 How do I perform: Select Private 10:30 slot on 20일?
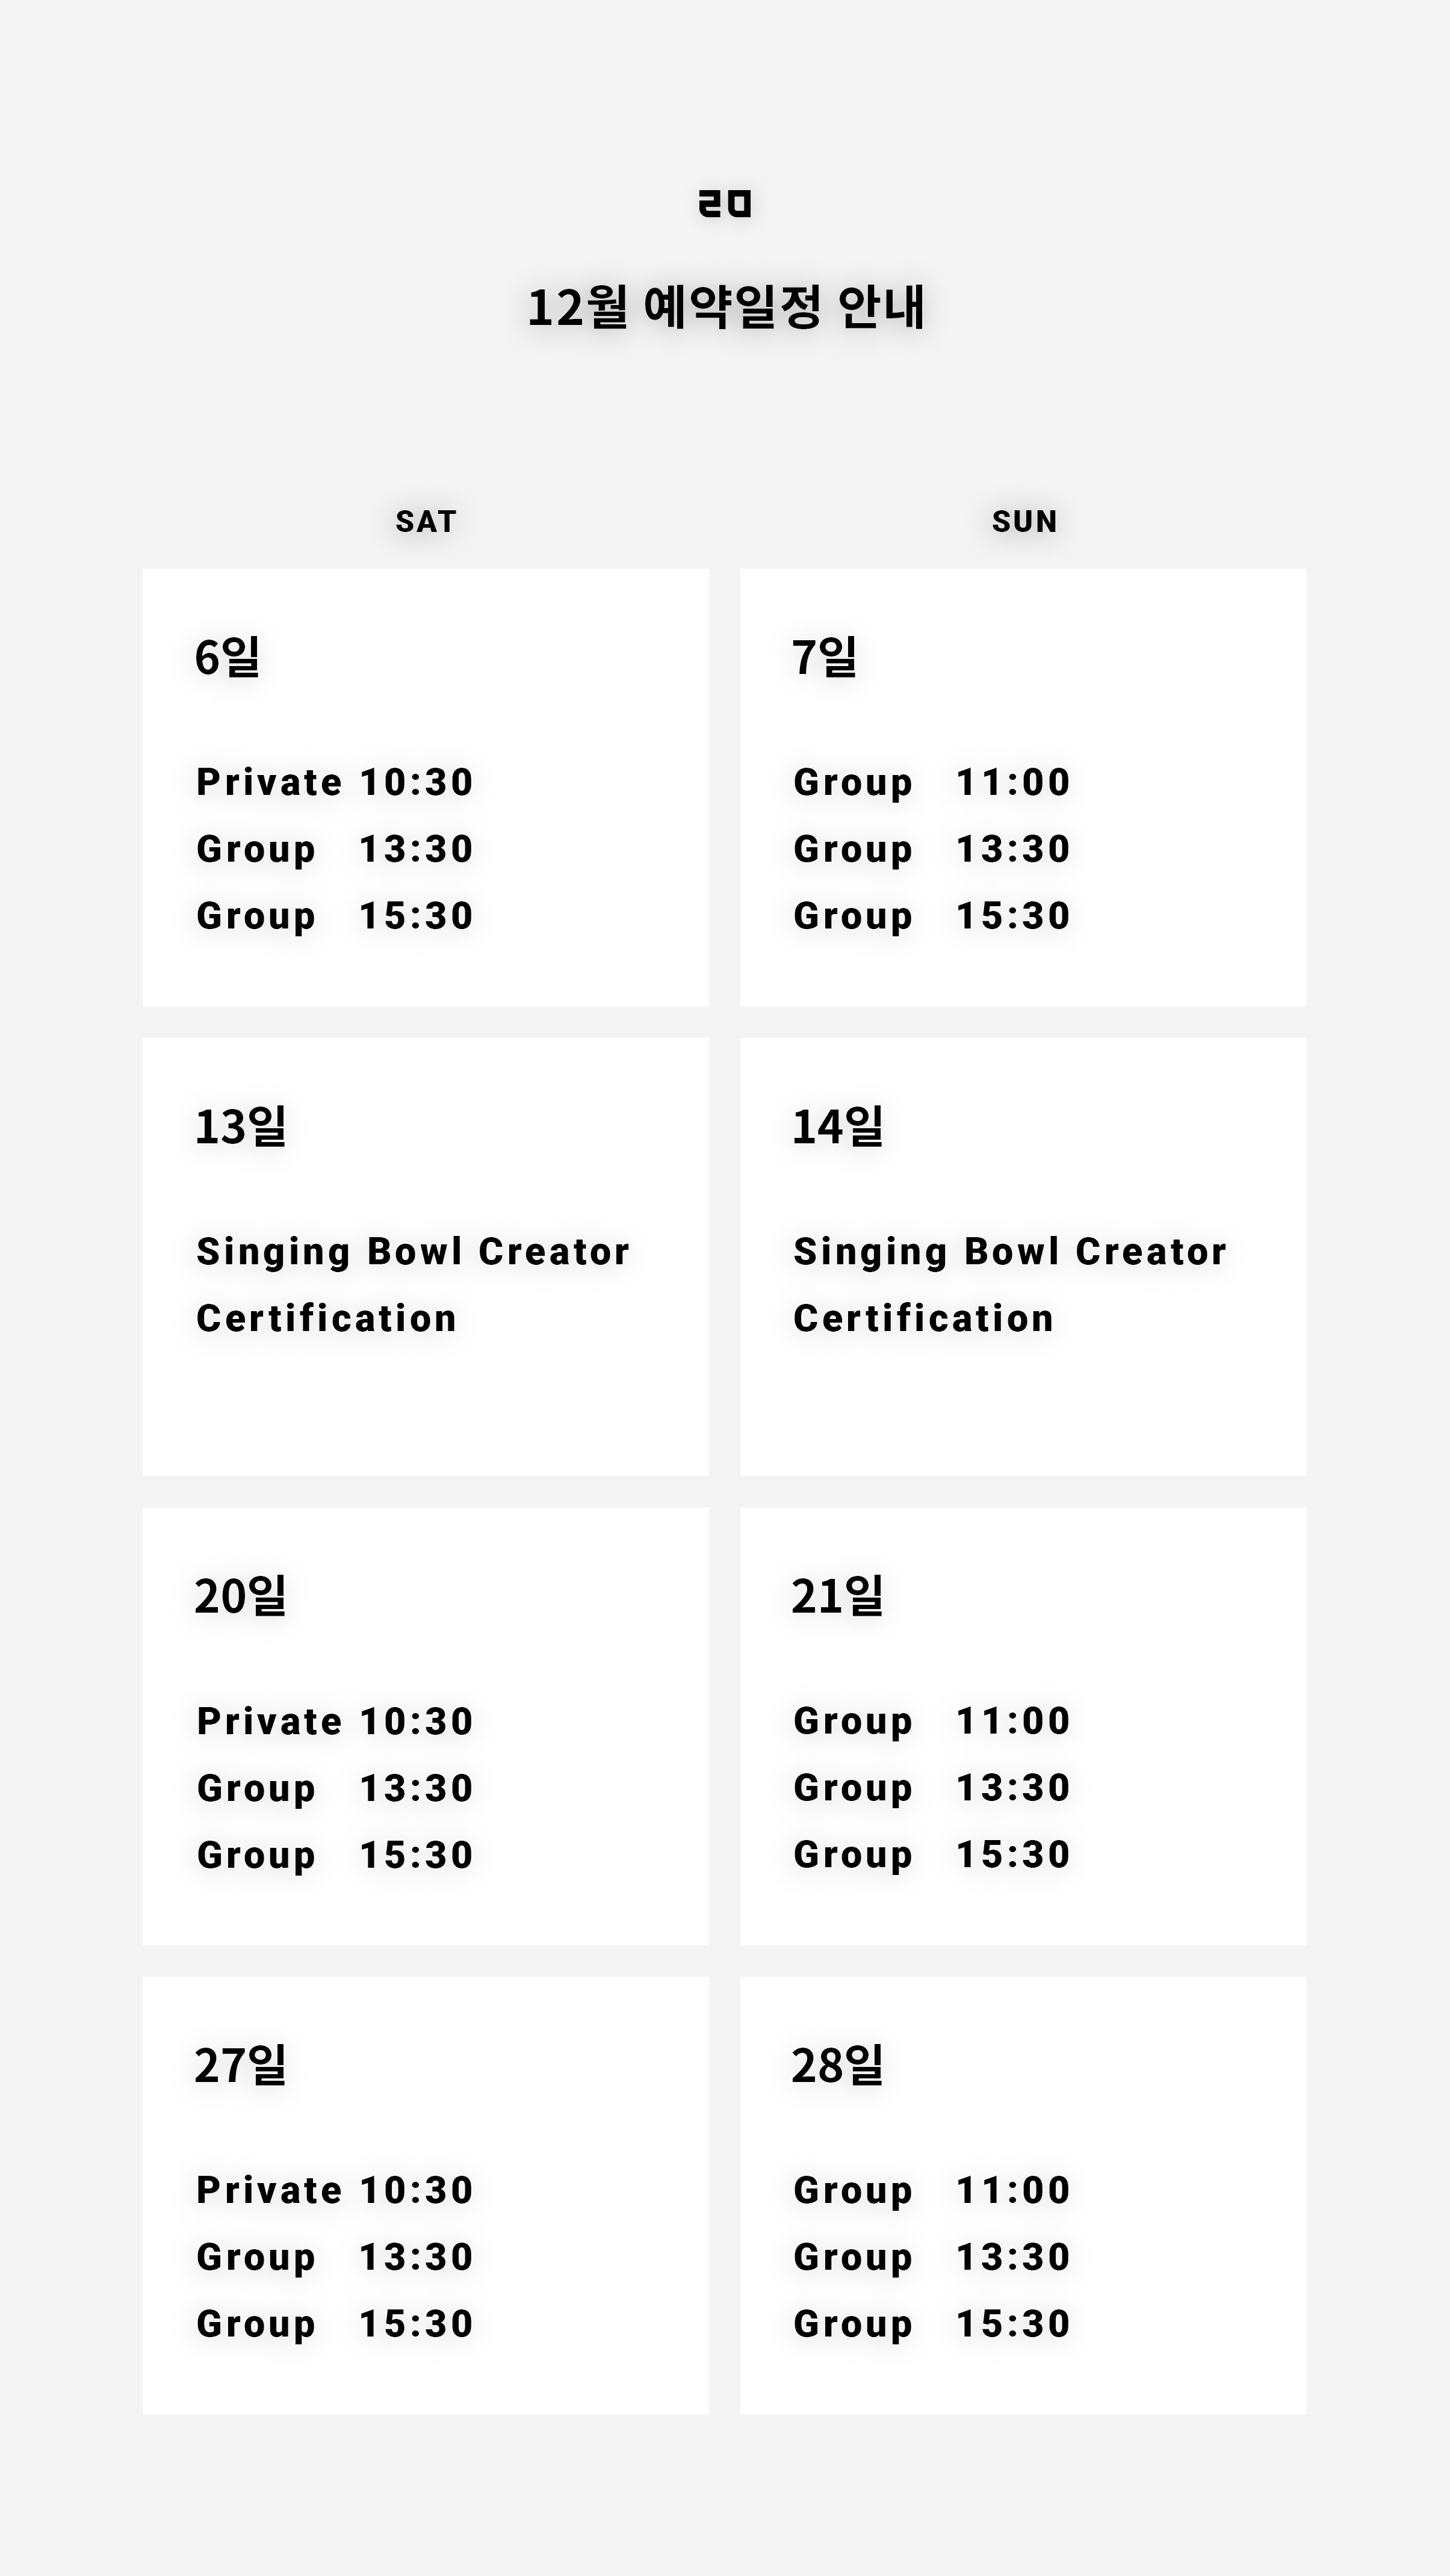pyautogui.click(x=334, y=1721)
